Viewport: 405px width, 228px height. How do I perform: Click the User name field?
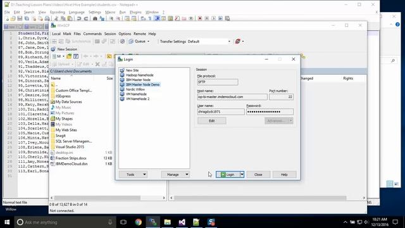tap(221, 111)
